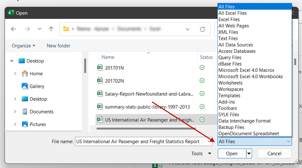Select All Excel Files from the type list

pos(232,13)
